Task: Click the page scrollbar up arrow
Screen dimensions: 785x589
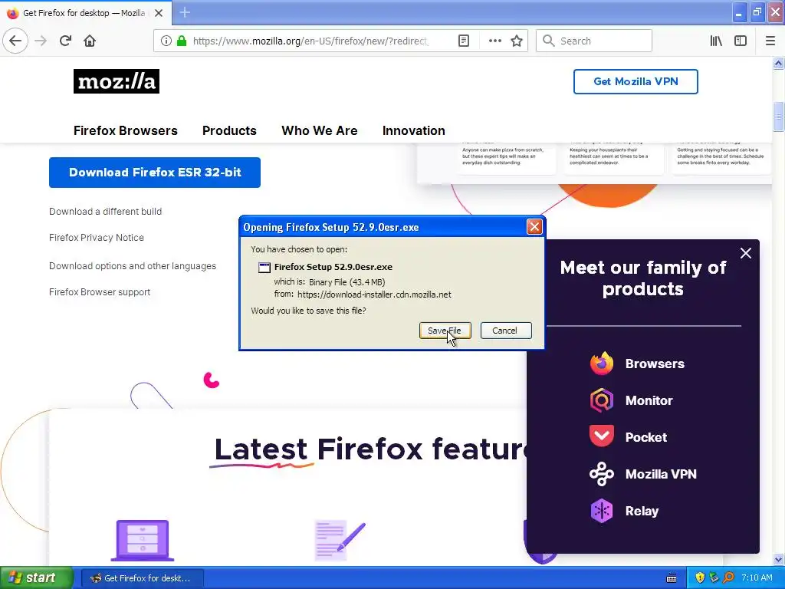Action: tap(778, 63)
